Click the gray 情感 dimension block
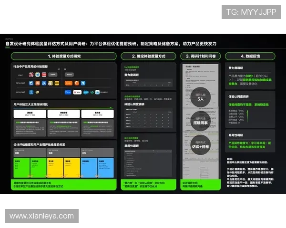This screenshot has width=286, height=228. pos(64,152)
